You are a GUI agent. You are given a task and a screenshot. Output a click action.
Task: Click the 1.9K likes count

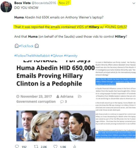[x=63, y=147]
